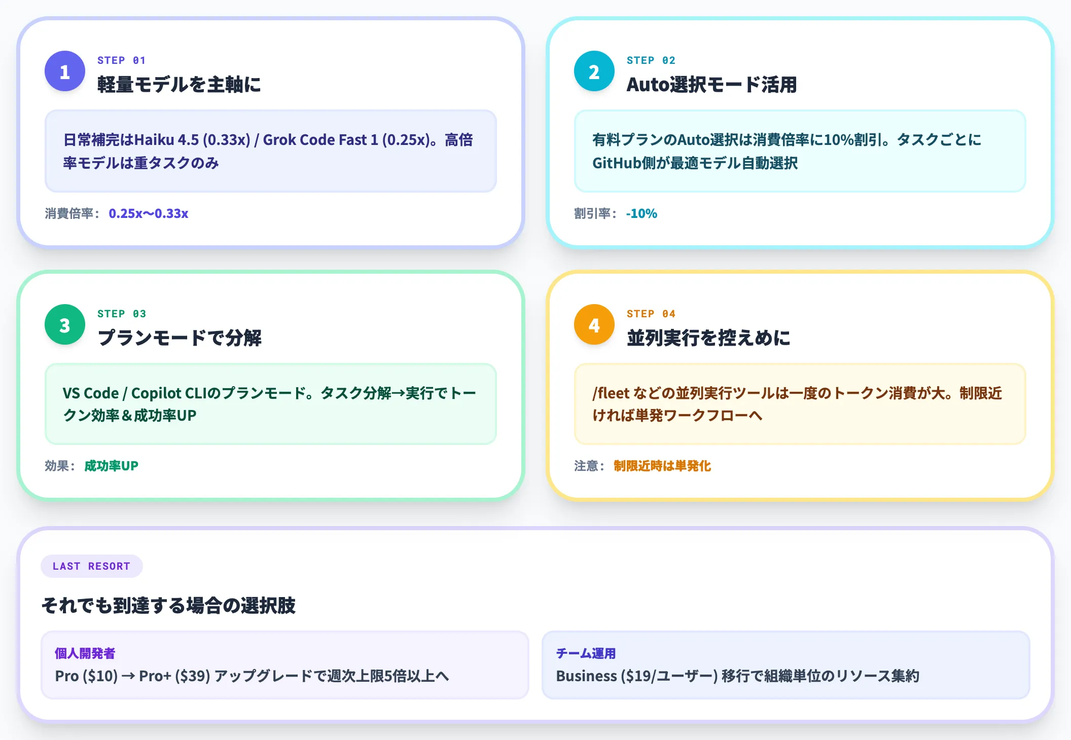Screen dimensions: 1071x740
Task: Toggle the LAST RESORT pill badge
Action: coord(91,566)
